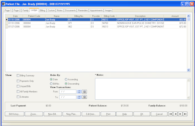The height and width of the screenshot is (126, 195).
Task: Enable the Billing Summary checkbox
Action: pos(18,76)
